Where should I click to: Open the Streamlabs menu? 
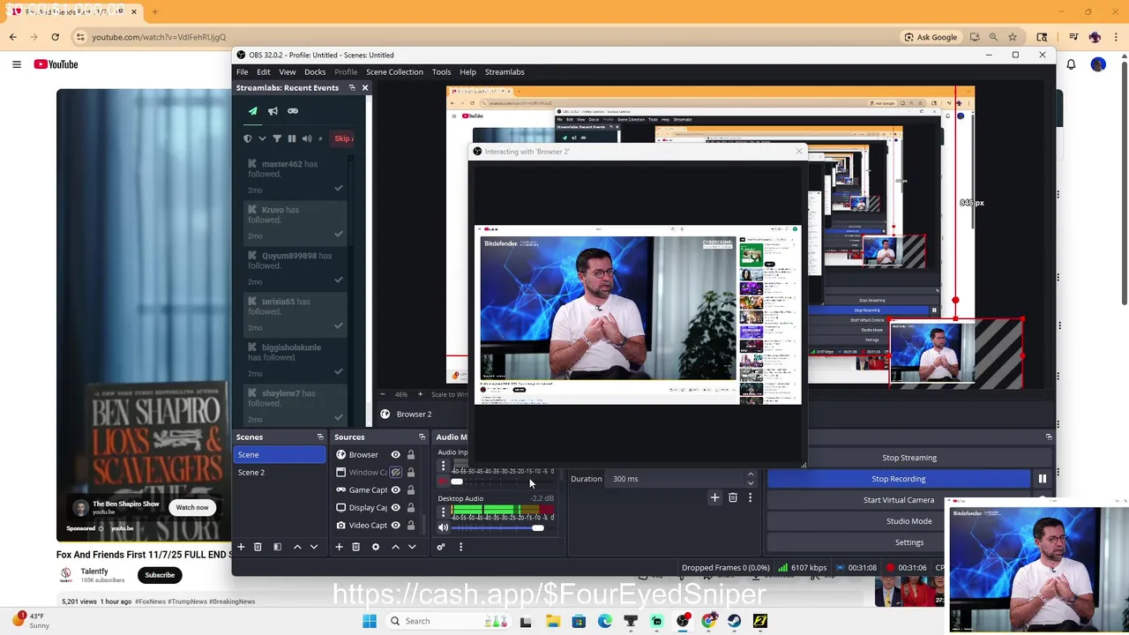(505, 71)
